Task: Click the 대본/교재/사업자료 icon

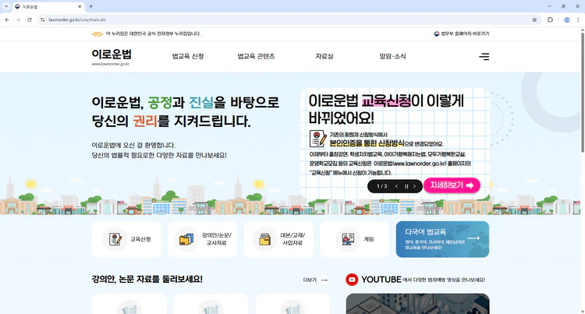Action: 265,239
